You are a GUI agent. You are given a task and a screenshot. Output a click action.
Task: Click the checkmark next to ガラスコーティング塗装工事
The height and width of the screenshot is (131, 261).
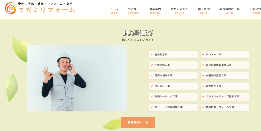(203, 96)
